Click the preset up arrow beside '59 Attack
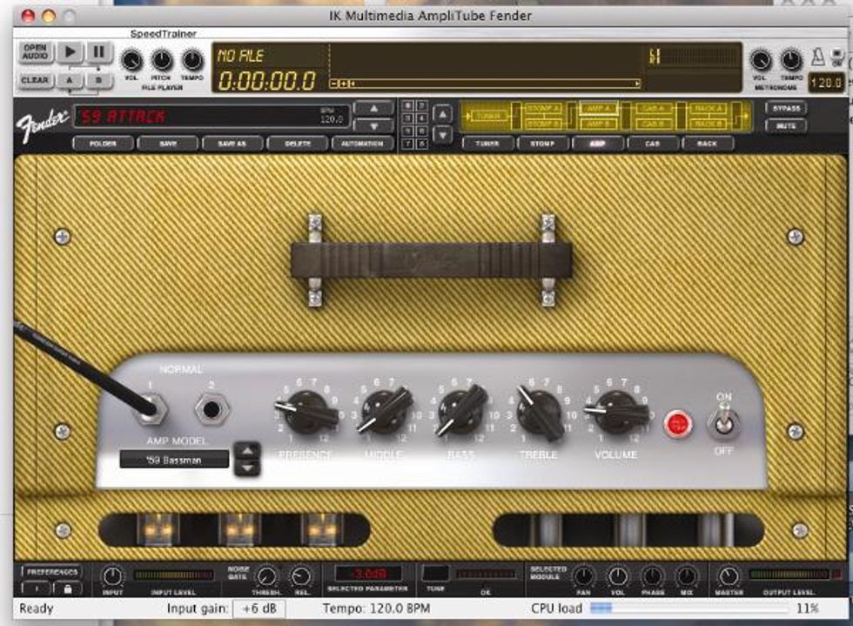Viewport: 853px width, 626px height. tap(375, 109)
